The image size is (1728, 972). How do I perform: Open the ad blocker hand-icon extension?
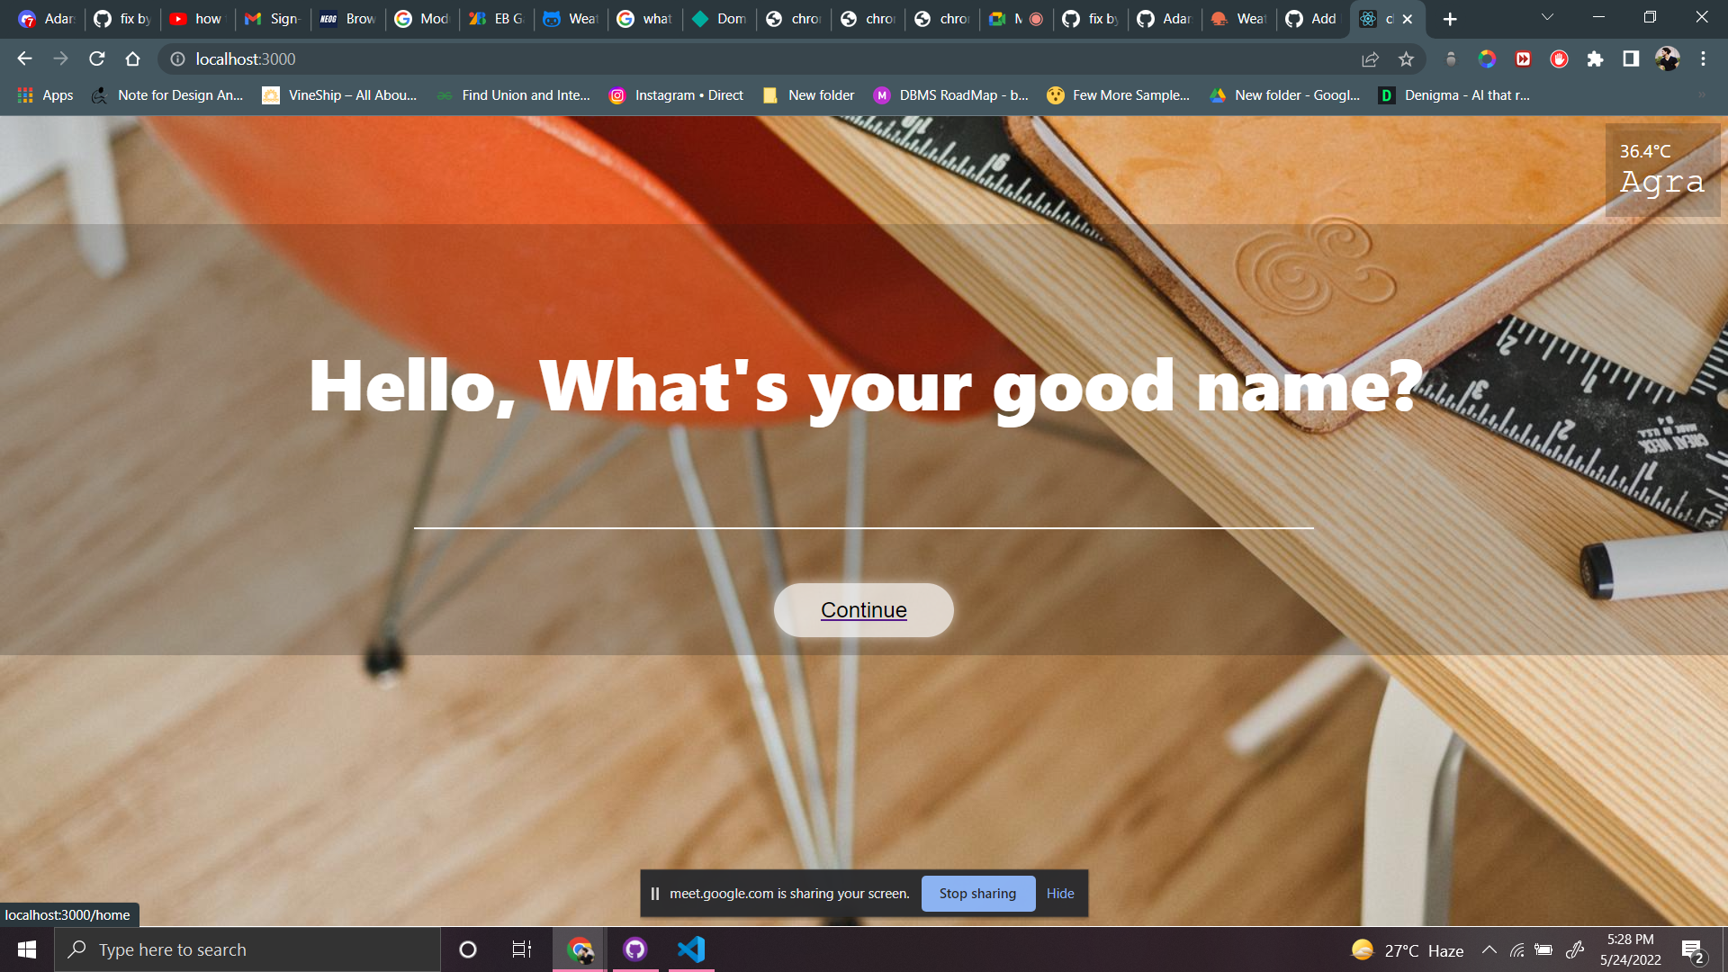(1559, 58)
